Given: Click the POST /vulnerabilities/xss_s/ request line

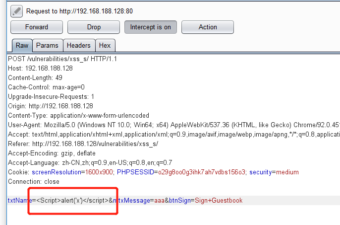Looking at the screenshot, I should (x=62, y=59).
